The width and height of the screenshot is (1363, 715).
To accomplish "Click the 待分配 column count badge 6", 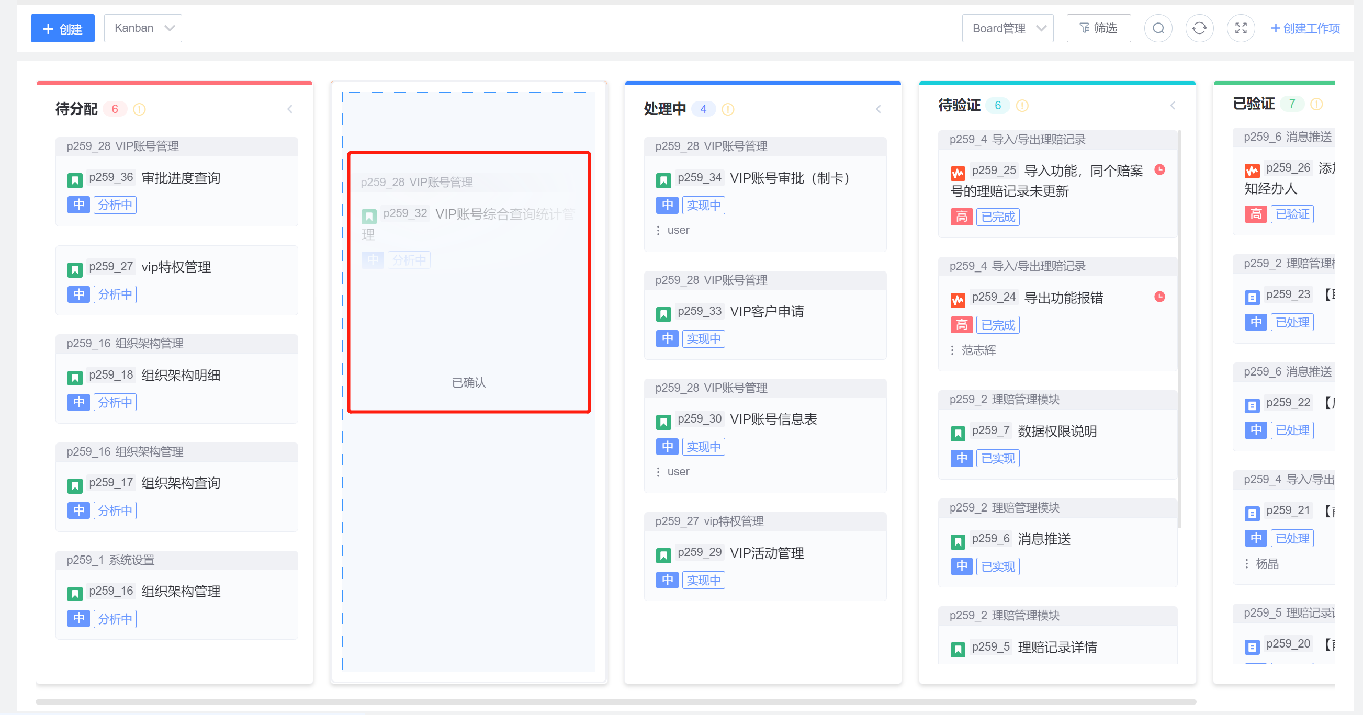I will tap(115, 109).
